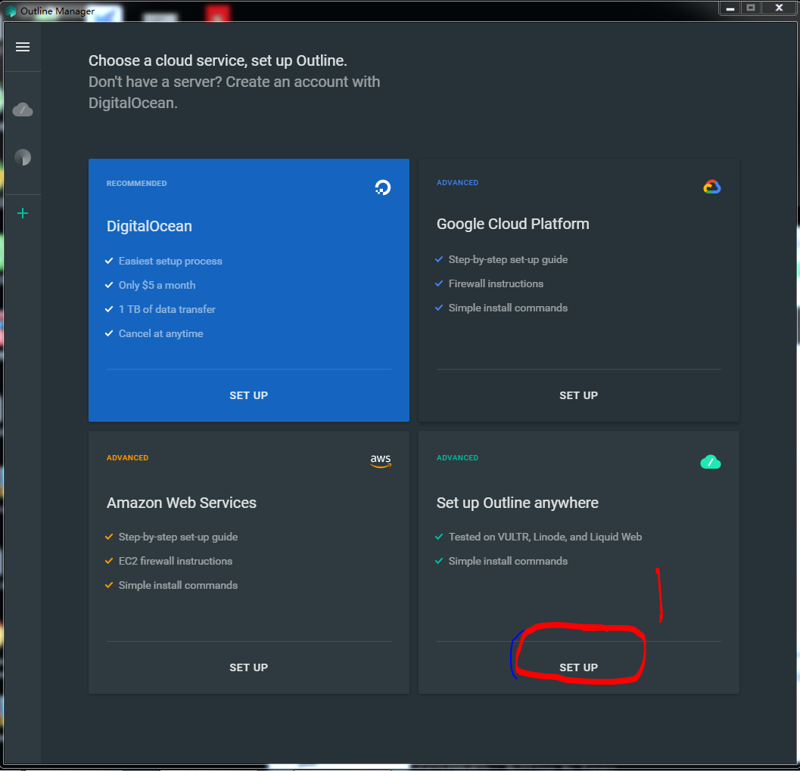Click 'Only $5 a month' text

point(157,286)
